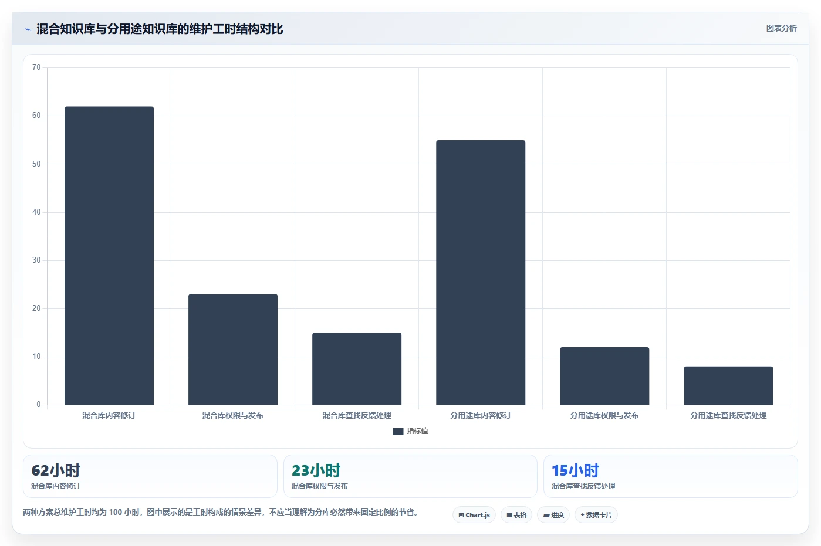Screen dimensions: 821x546
Task: Click the 分用途库权限与发布 x-axis label
Action: (x=604, y=415)
